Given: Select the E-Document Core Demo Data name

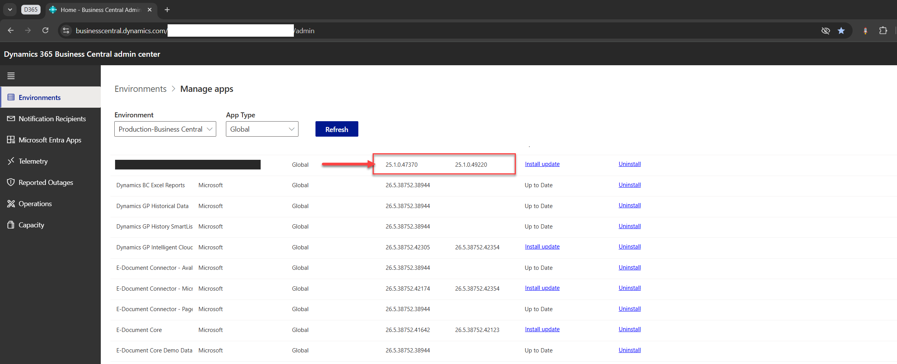Looking at the screenshot, I should 154,350.
